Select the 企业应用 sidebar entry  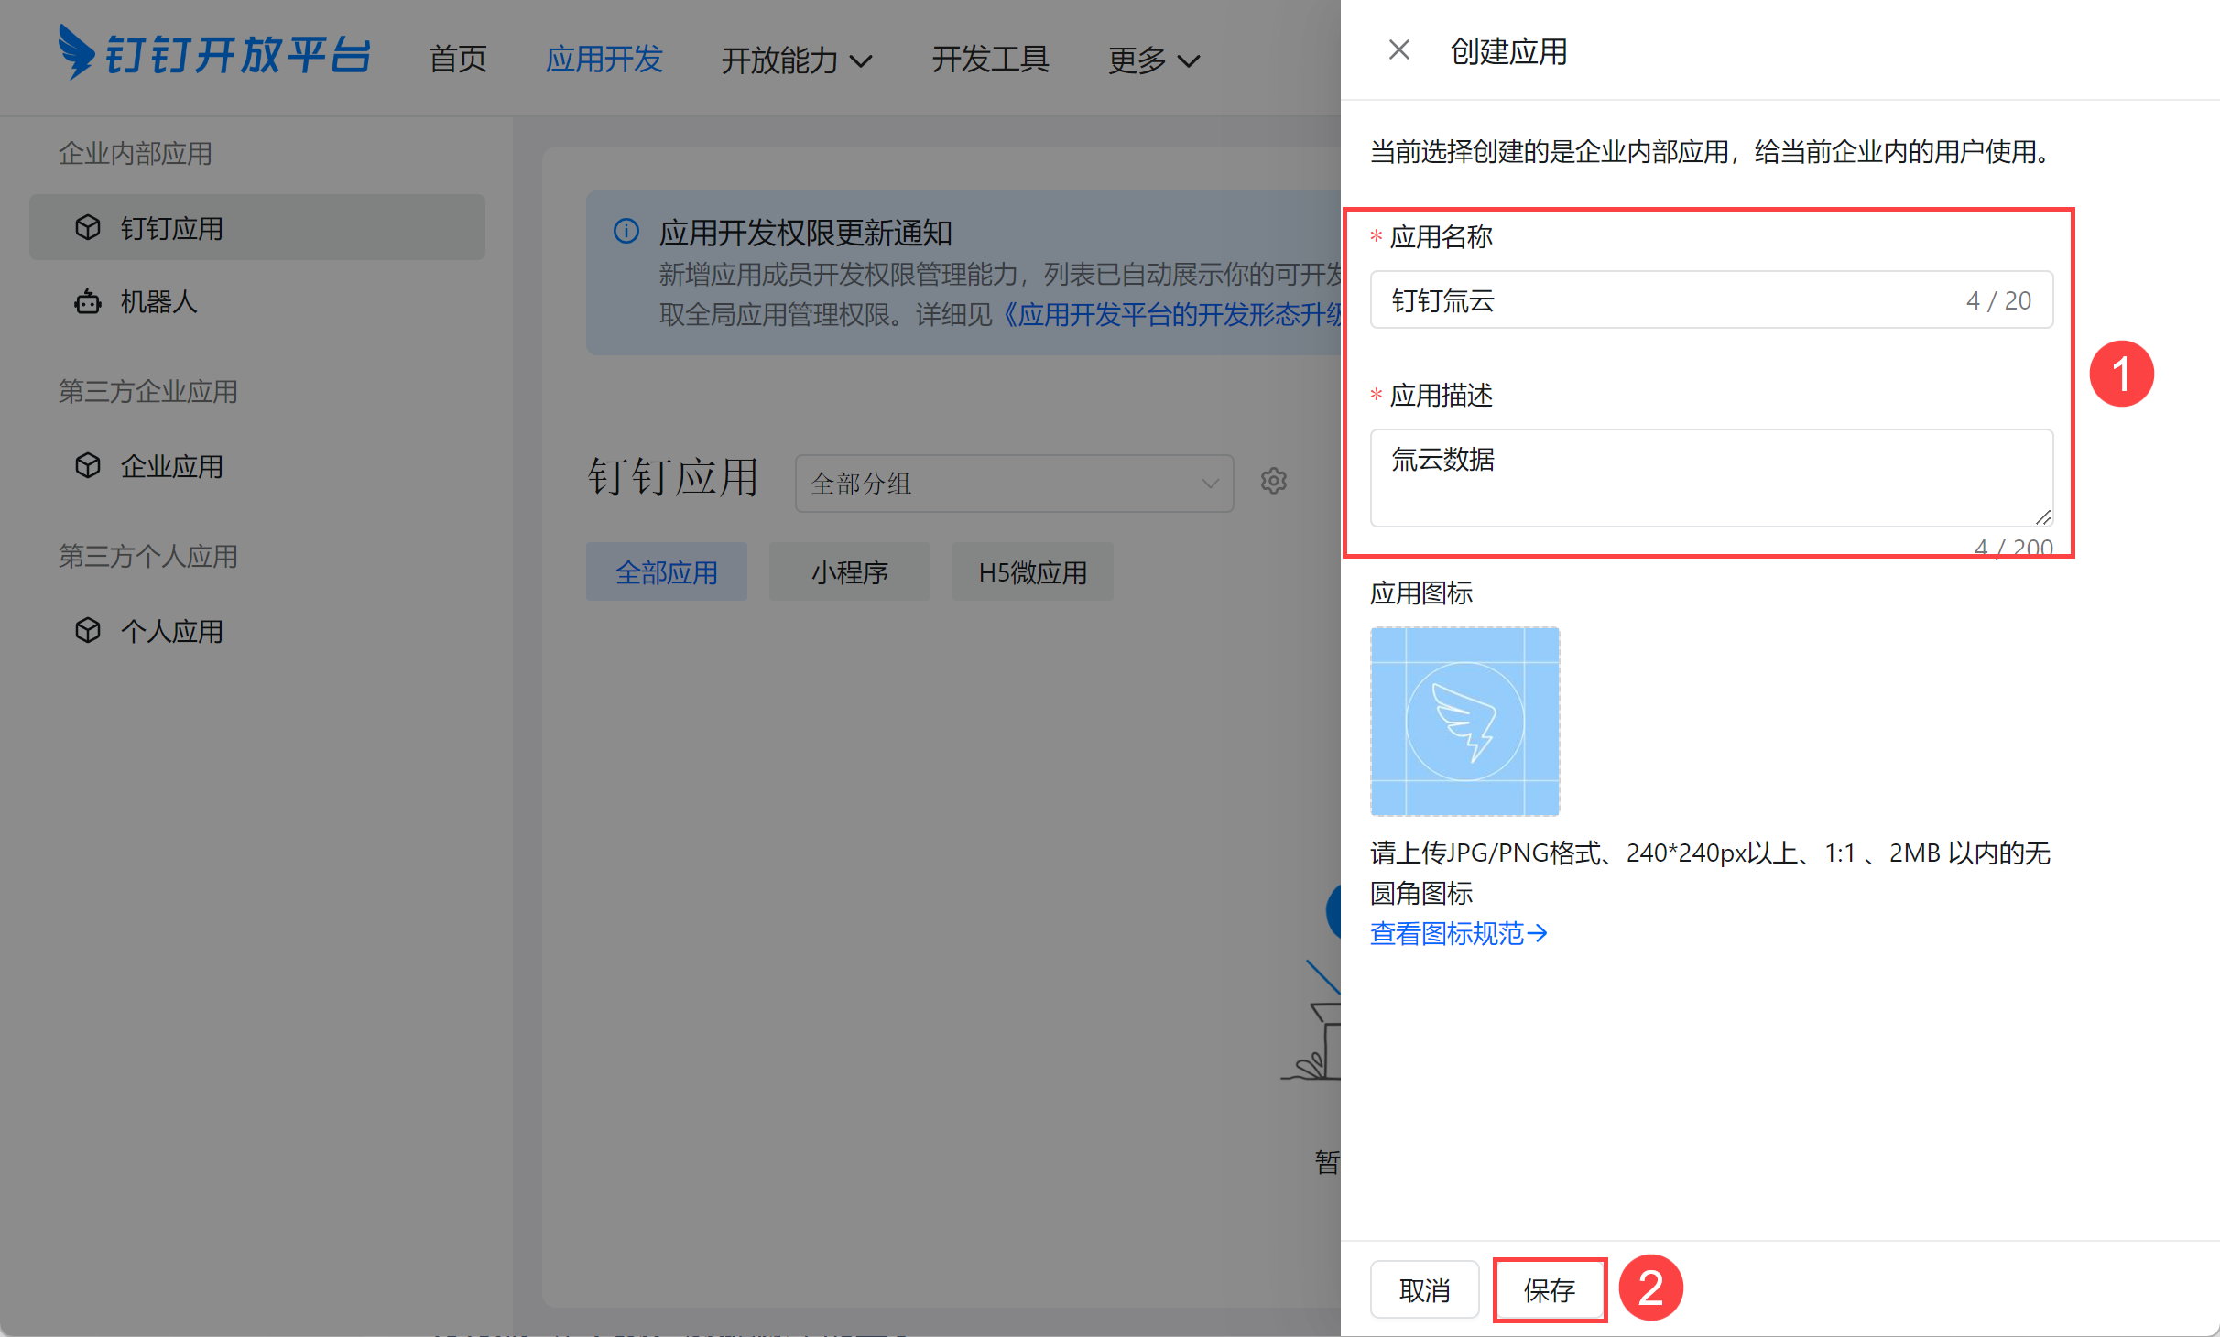click(x=171, y=465)
